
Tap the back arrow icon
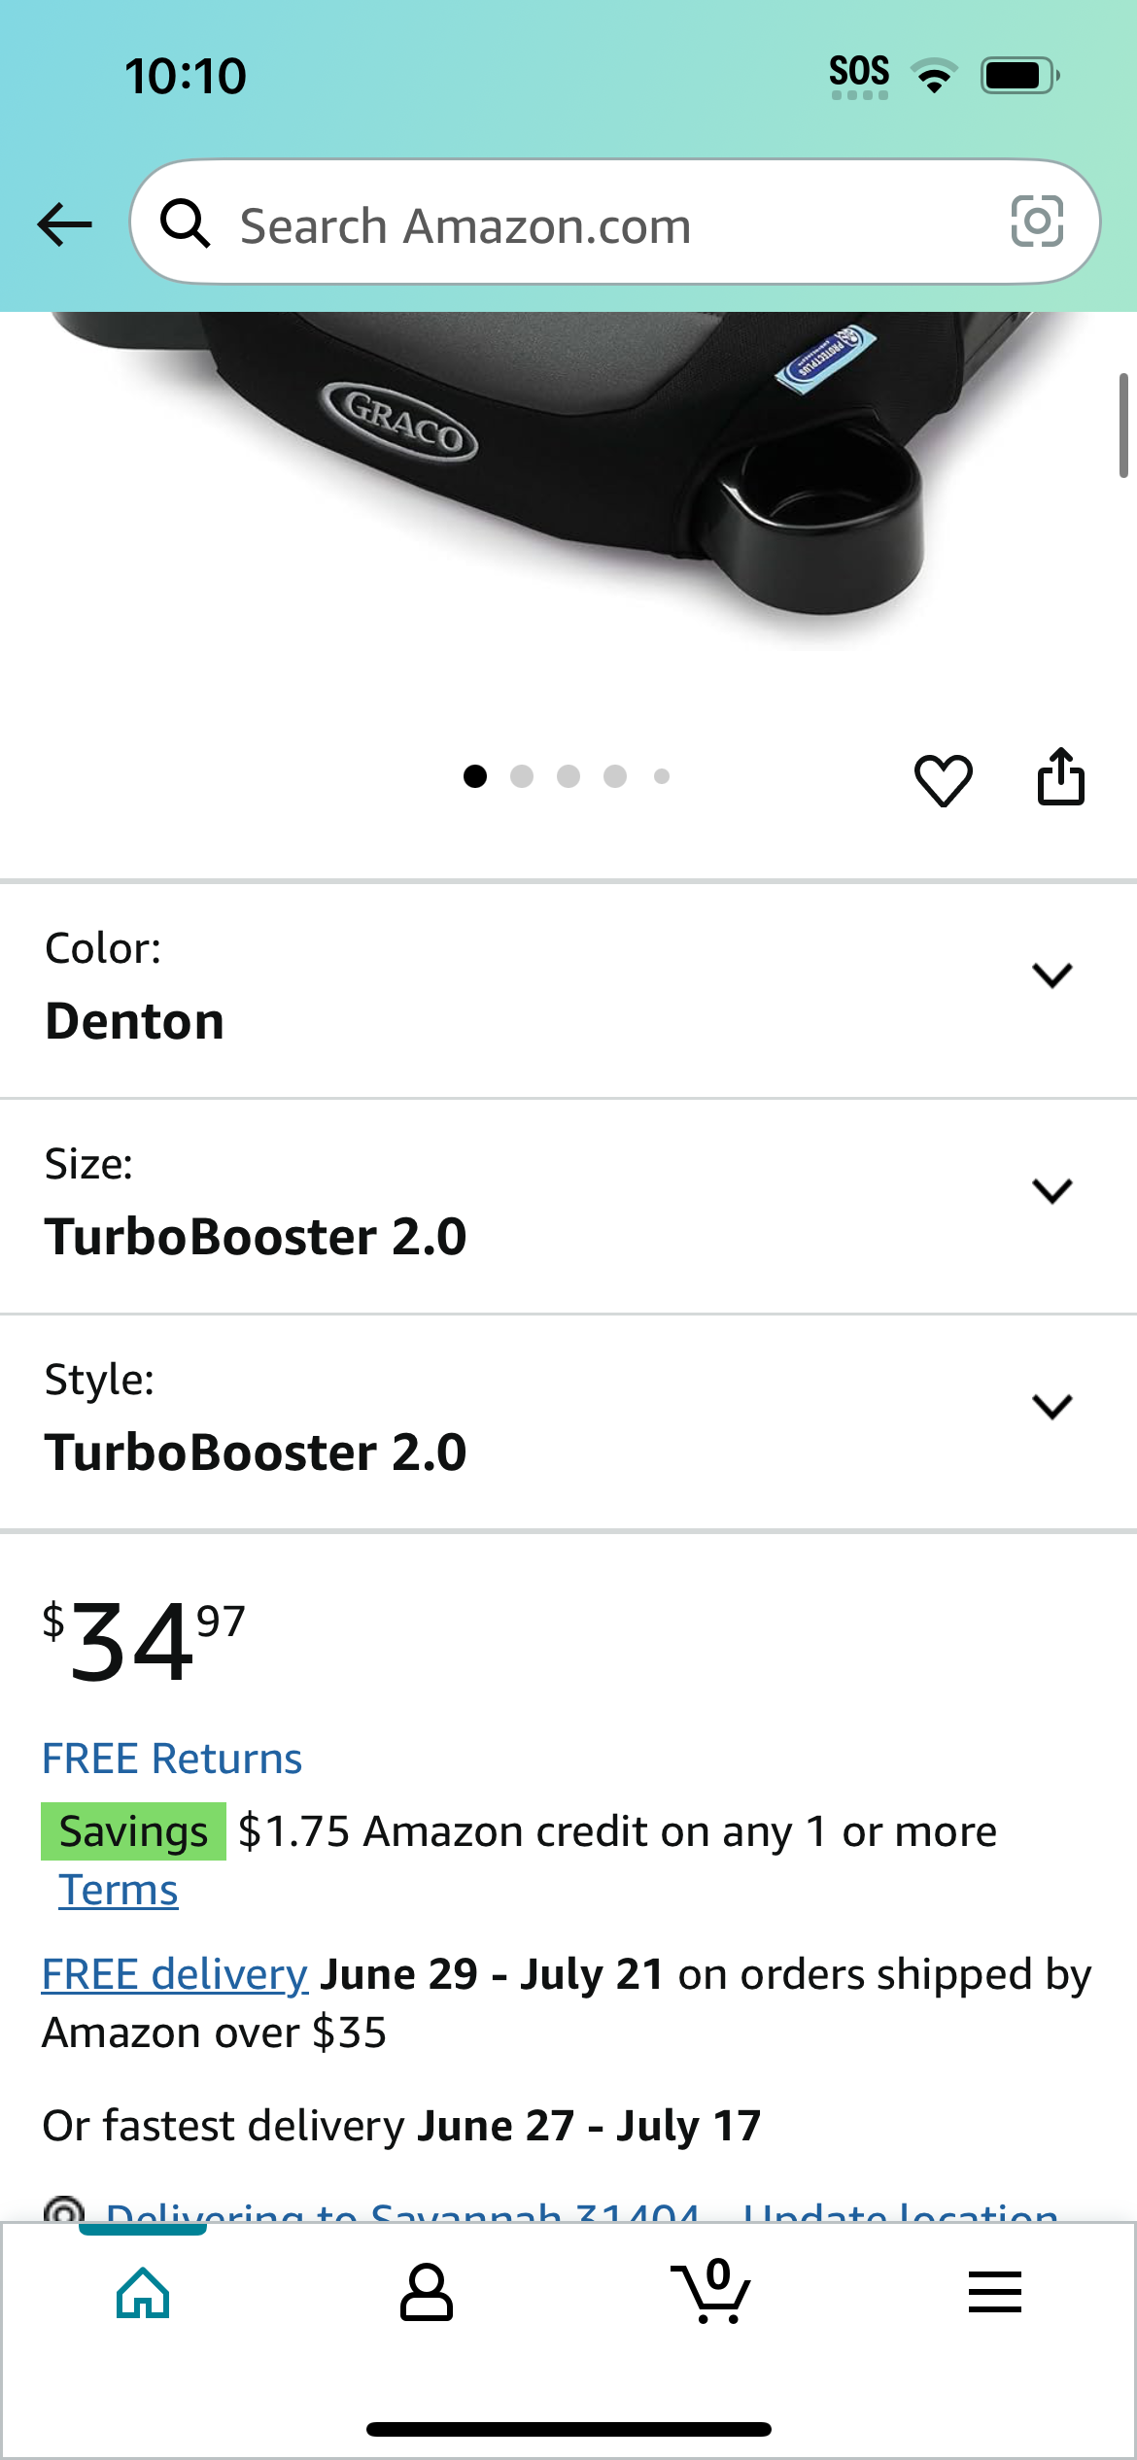(64, 224)
